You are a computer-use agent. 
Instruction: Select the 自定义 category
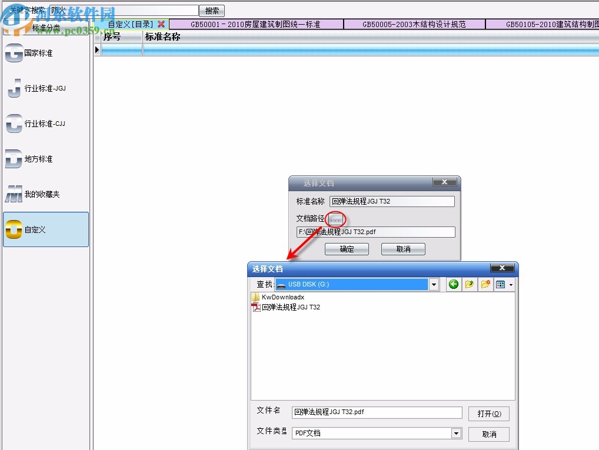(46, 229)
